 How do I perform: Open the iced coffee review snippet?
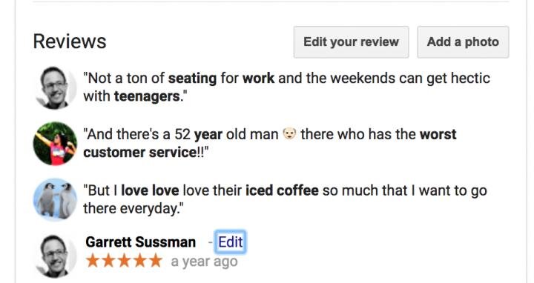(x=286, y=200)
